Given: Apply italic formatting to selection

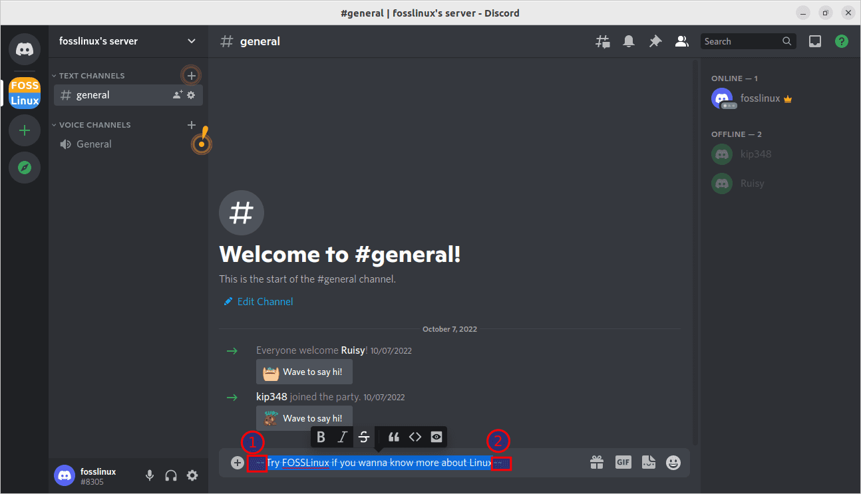Looking at the screenshot, I should pos(343,437).
